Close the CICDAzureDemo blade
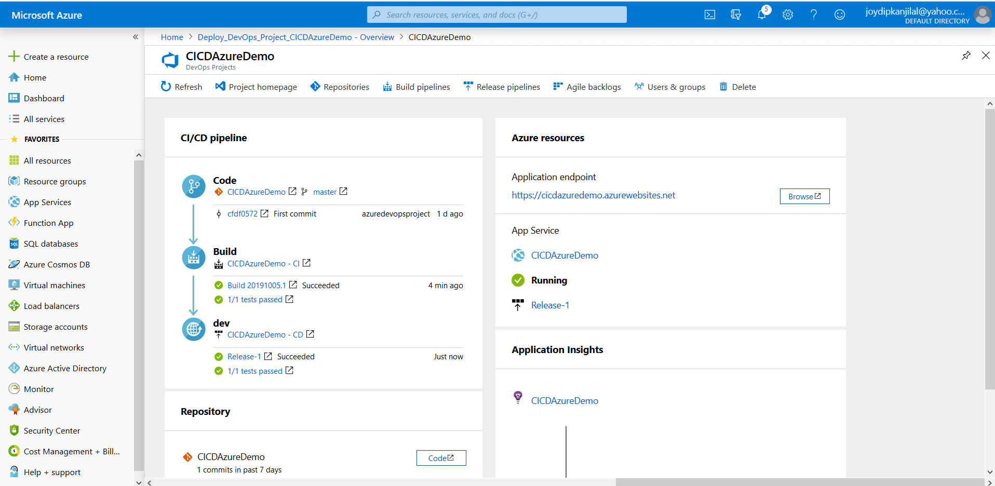This screenshot has width=995, height=486. (986, 56)
